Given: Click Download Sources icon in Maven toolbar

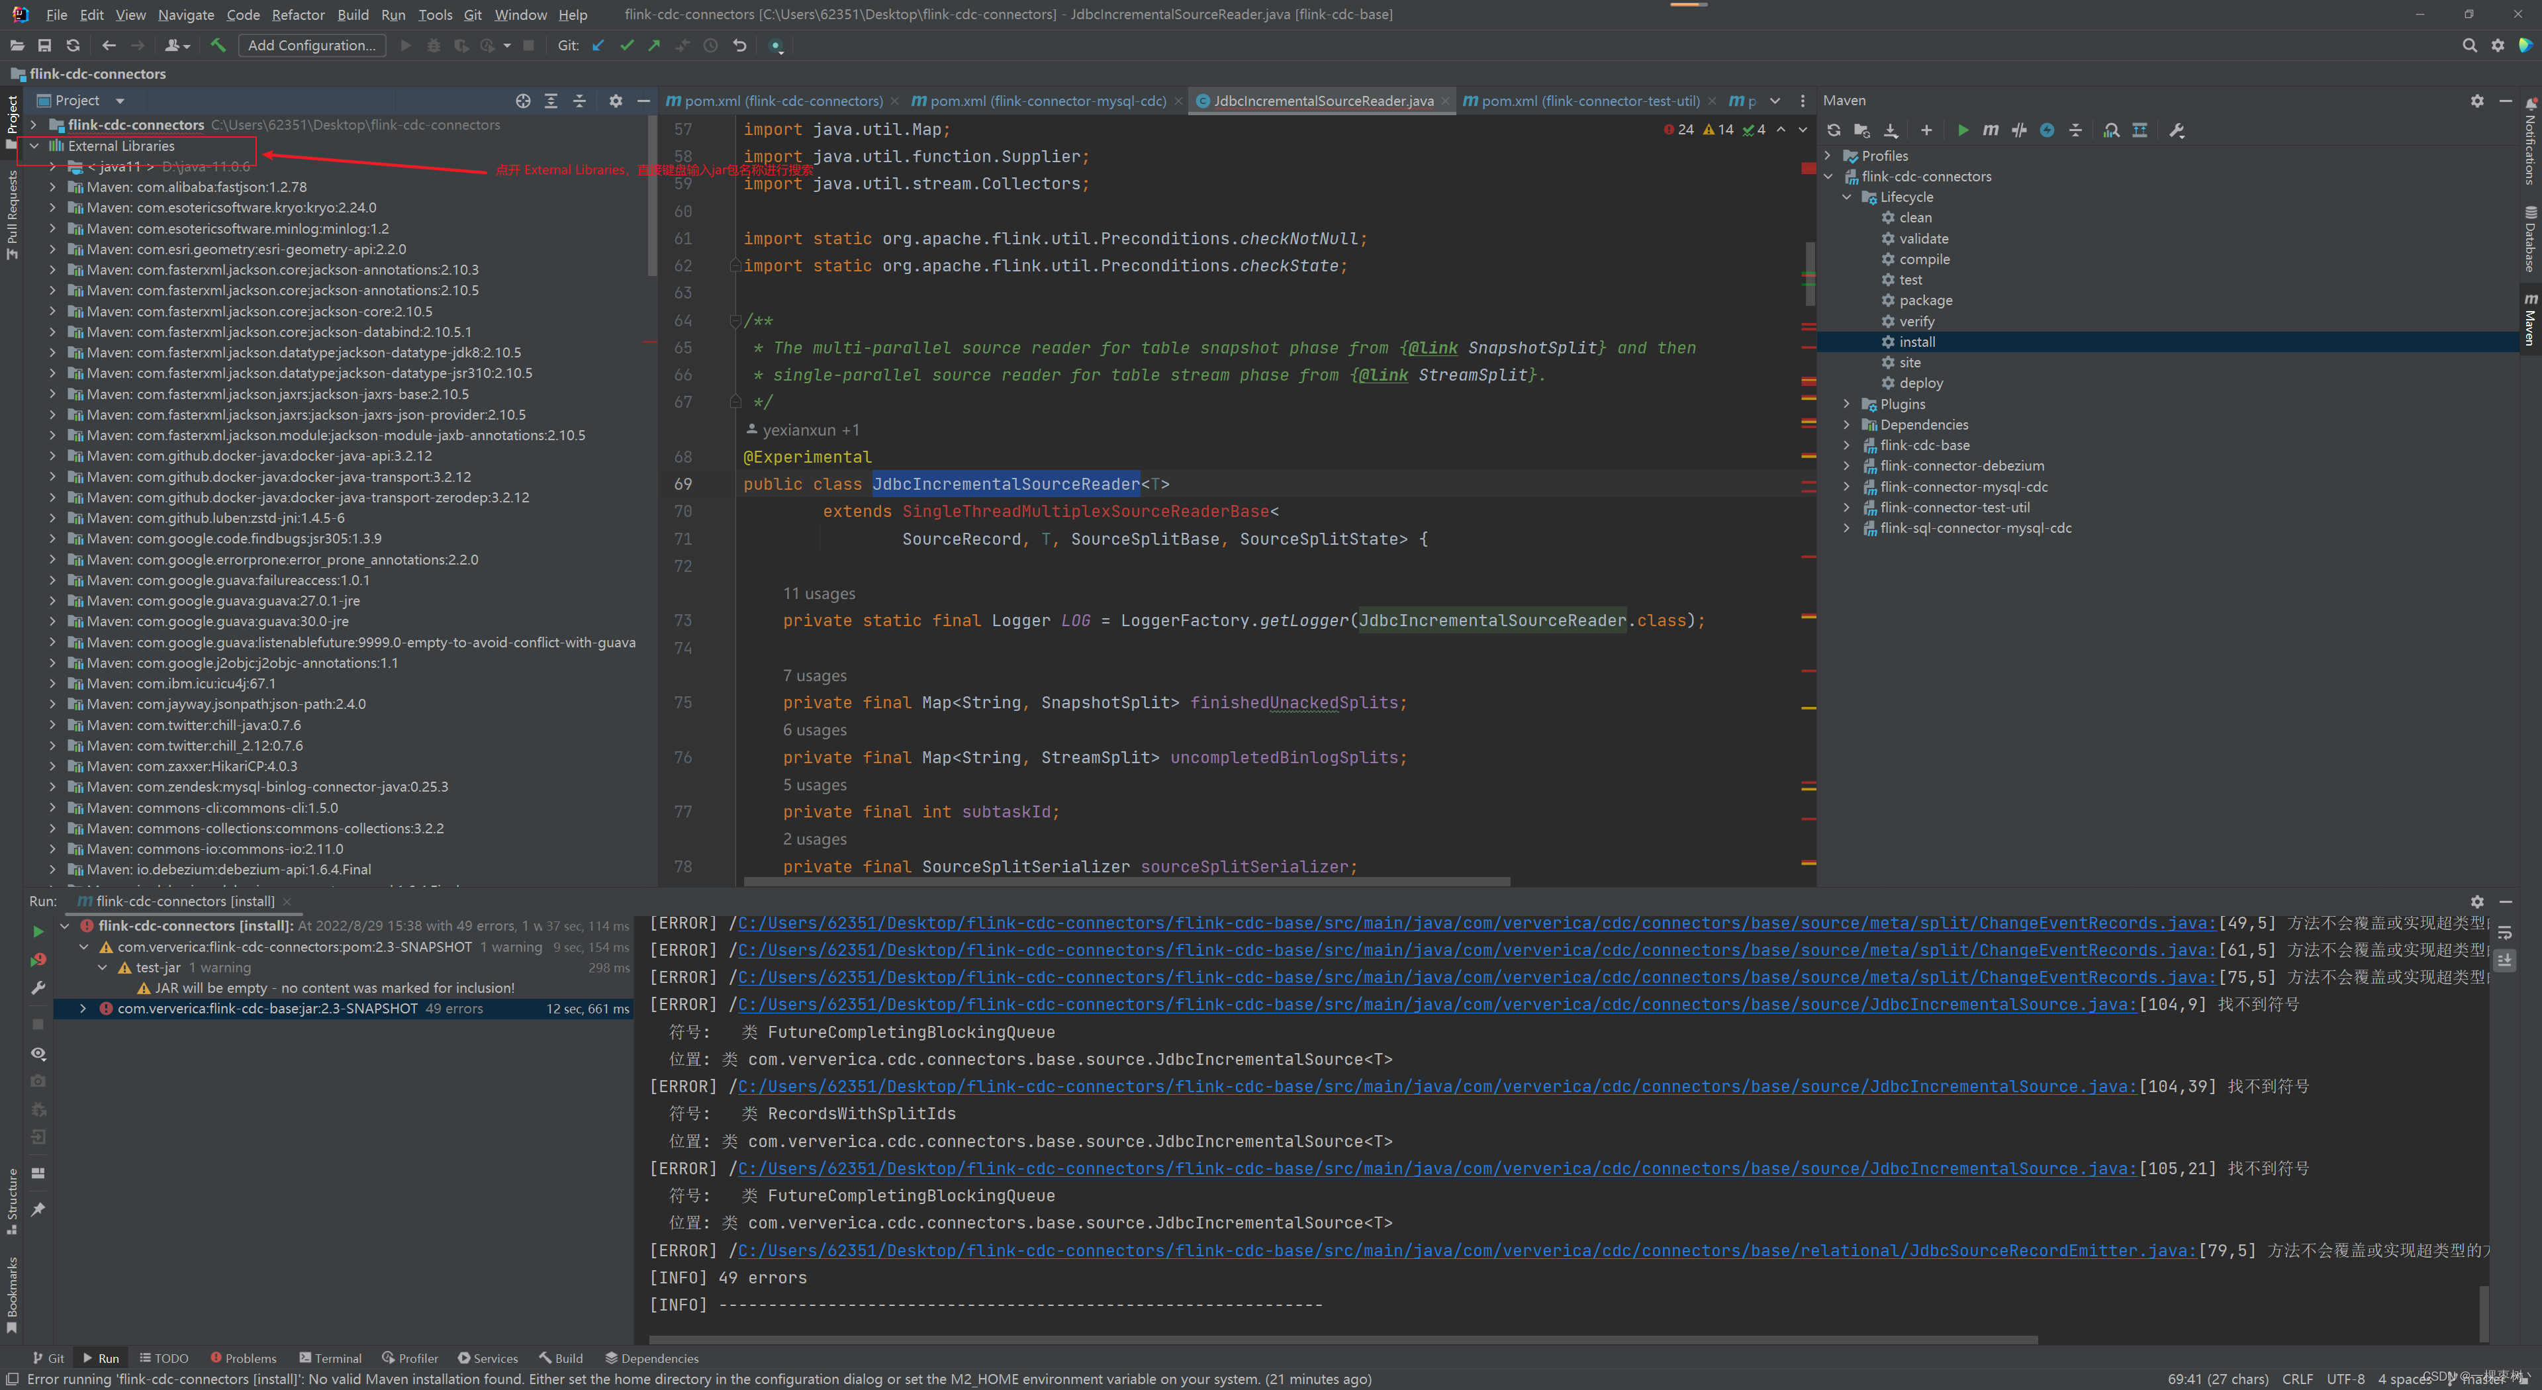Looking at the screenshot, I should tap(1891, 130).
